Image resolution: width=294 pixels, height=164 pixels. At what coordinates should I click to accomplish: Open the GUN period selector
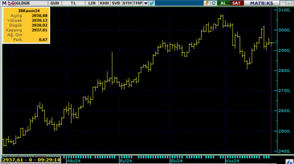[x=55, y=3]
